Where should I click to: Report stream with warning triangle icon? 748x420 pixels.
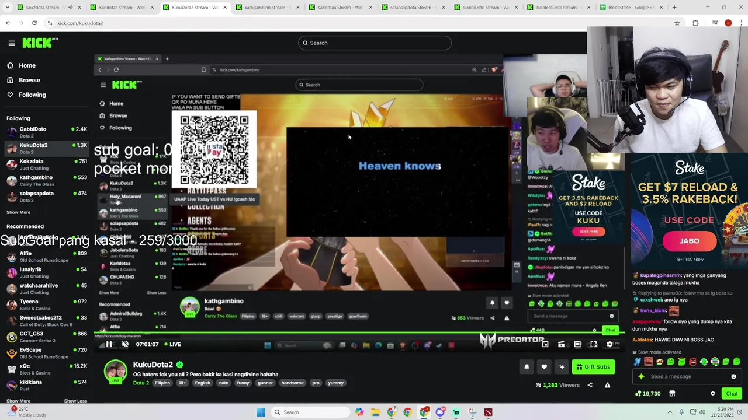pos(607,385)
